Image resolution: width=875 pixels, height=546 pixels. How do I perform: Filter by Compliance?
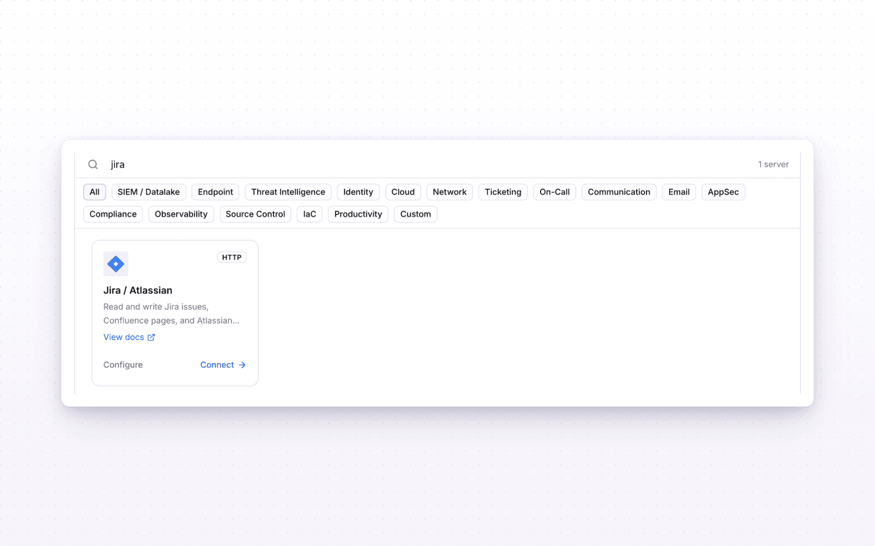click(x=113, y=214)
